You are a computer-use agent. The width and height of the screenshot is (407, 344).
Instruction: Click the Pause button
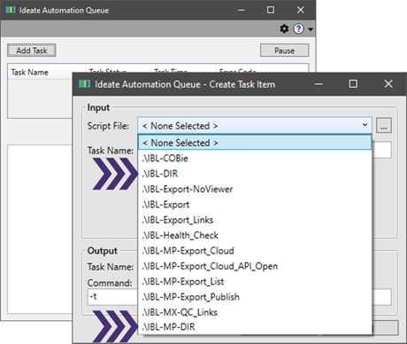pyautogui.click(x=284, y=51)
